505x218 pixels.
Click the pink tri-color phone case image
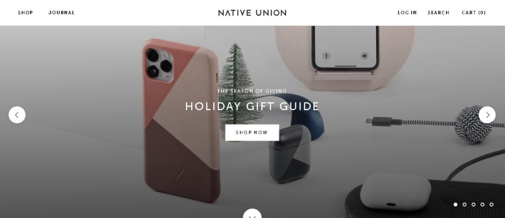click(181, 121)
